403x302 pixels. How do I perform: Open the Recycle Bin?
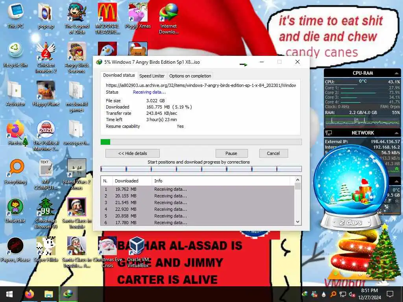(x=15, y=54)
